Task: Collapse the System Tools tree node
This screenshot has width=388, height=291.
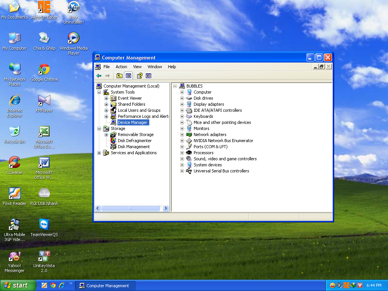Action: (x=99, y=92)
